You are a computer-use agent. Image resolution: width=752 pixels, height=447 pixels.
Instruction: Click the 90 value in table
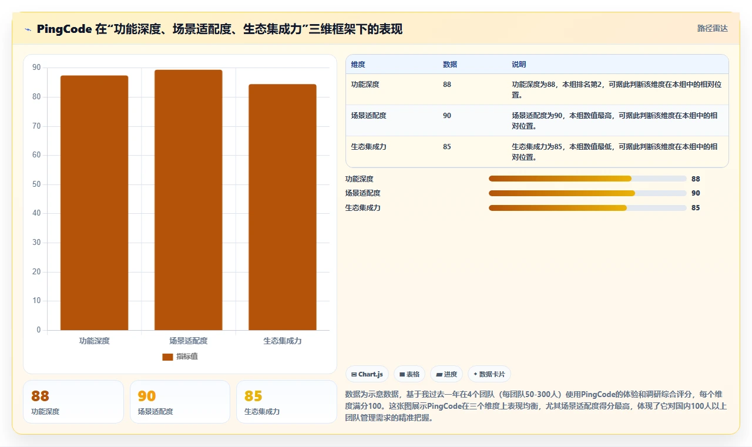[447, 116]
